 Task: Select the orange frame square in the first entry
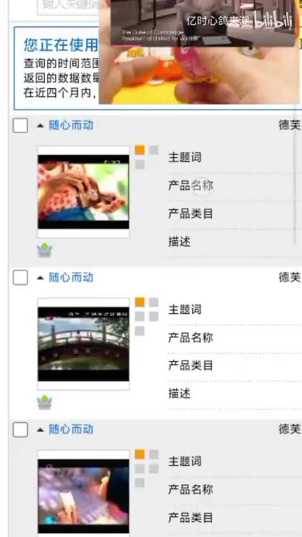click(140, 150)
